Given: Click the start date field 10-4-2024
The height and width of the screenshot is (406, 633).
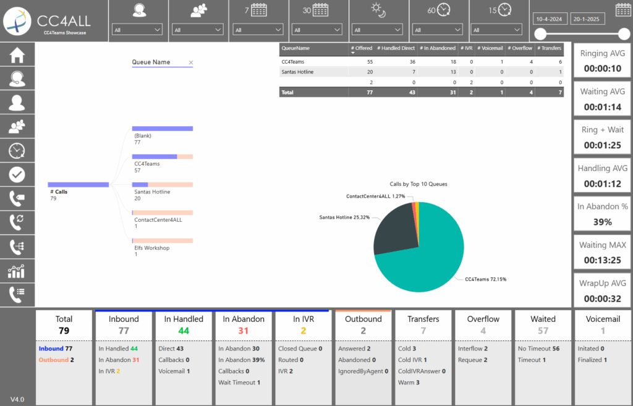Looking at the screenshot, I should (550, 19).
